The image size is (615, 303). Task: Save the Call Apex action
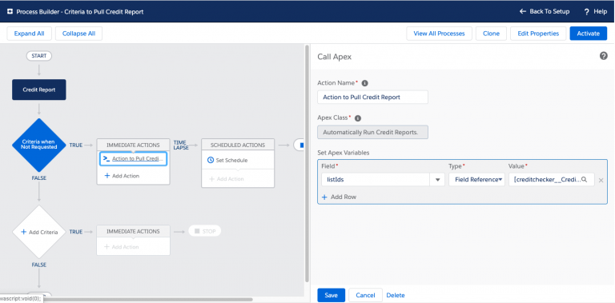pos(331,295)
